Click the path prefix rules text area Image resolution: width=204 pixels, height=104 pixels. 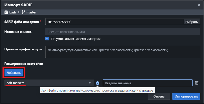122,52
